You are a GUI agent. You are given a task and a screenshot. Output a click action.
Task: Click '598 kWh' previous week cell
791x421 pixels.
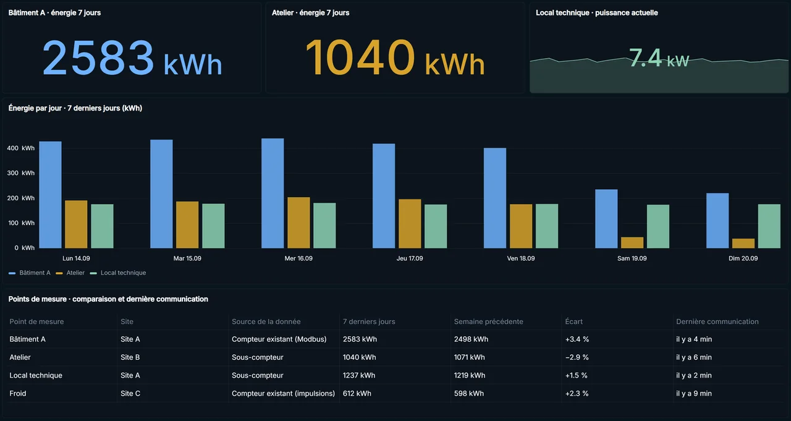coord(469,393)
